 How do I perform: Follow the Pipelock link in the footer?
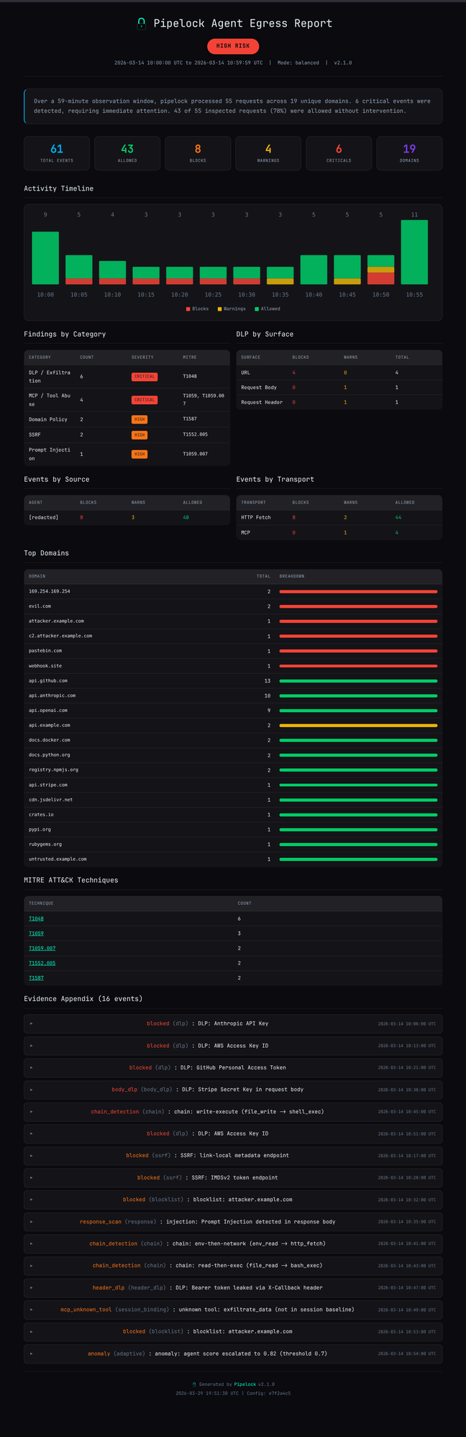[245, 1384]
